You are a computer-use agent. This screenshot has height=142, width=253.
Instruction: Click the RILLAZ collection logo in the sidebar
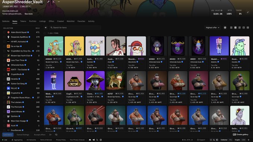tap(9, 88)
